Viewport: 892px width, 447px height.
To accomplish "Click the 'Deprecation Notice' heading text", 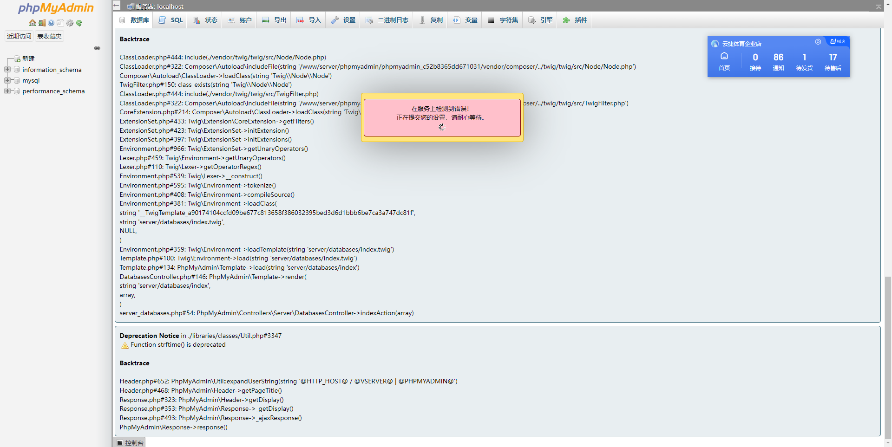I will click(x=149, y=336).
